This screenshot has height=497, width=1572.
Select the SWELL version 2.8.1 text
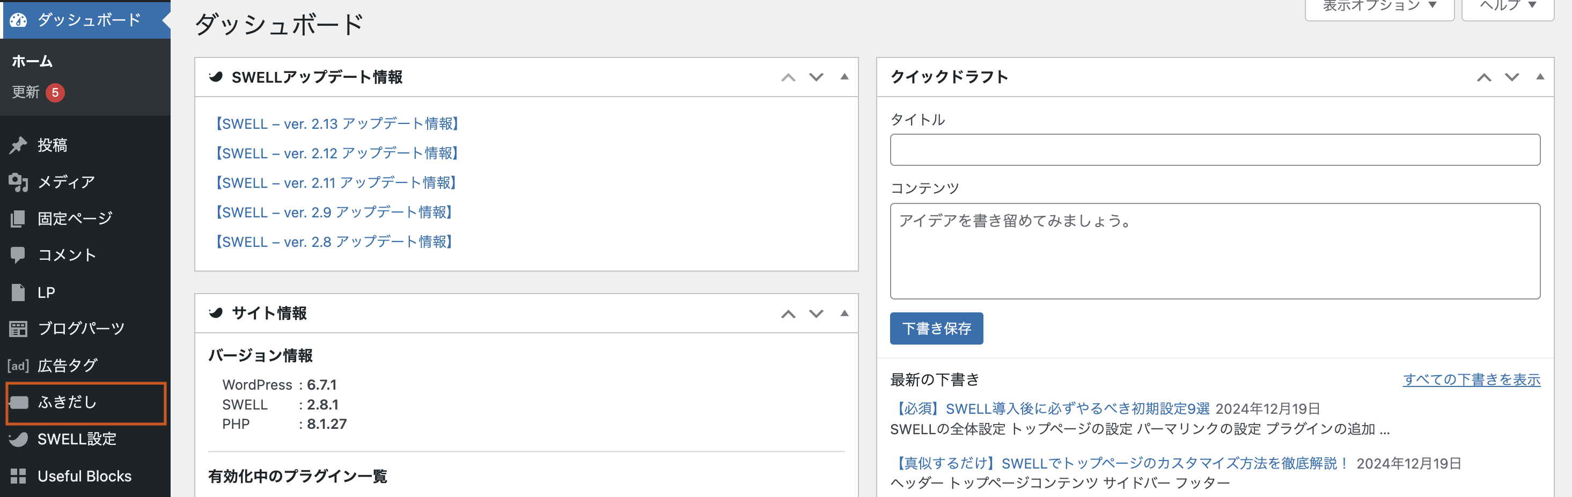point(323,404)
